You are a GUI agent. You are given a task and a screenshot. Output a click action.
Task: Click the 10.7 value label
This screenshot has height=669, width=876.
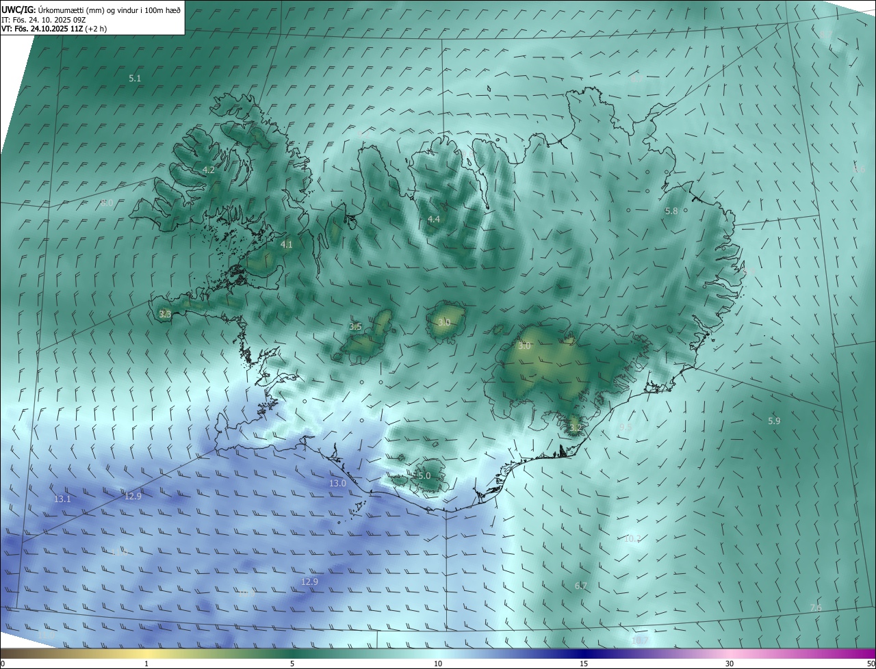[640, 641]
